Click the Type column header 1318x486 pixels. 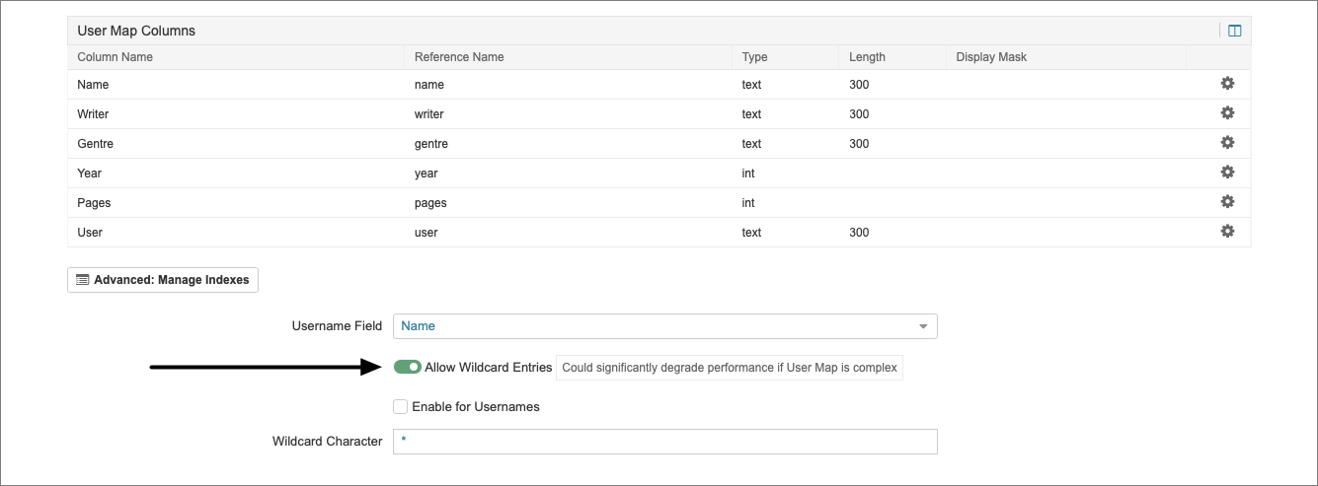(754, 57)
